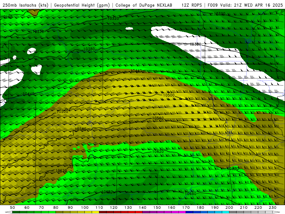Click the '80' label on the color scale
Screen dimensions: 285x214
click(56, 208)
